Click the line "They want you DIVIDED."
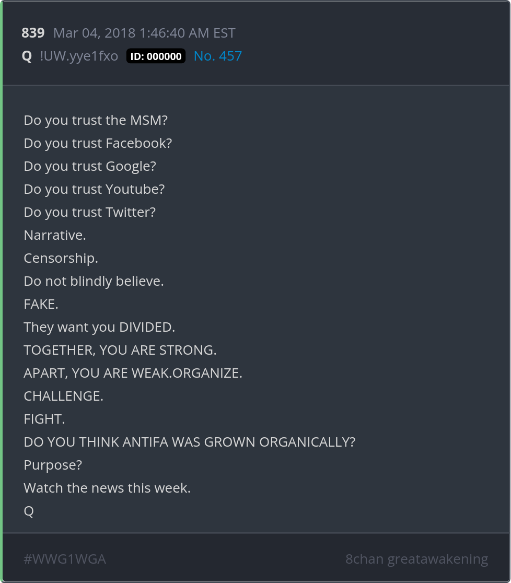The height and width of the screenshot is (583, 511). pyautogui.click(x=99, y=327)
